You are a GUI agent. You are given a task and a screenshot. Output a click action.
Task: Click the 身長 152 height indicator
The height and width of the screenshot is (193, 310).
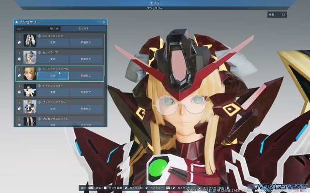click(x=277, y=15)
